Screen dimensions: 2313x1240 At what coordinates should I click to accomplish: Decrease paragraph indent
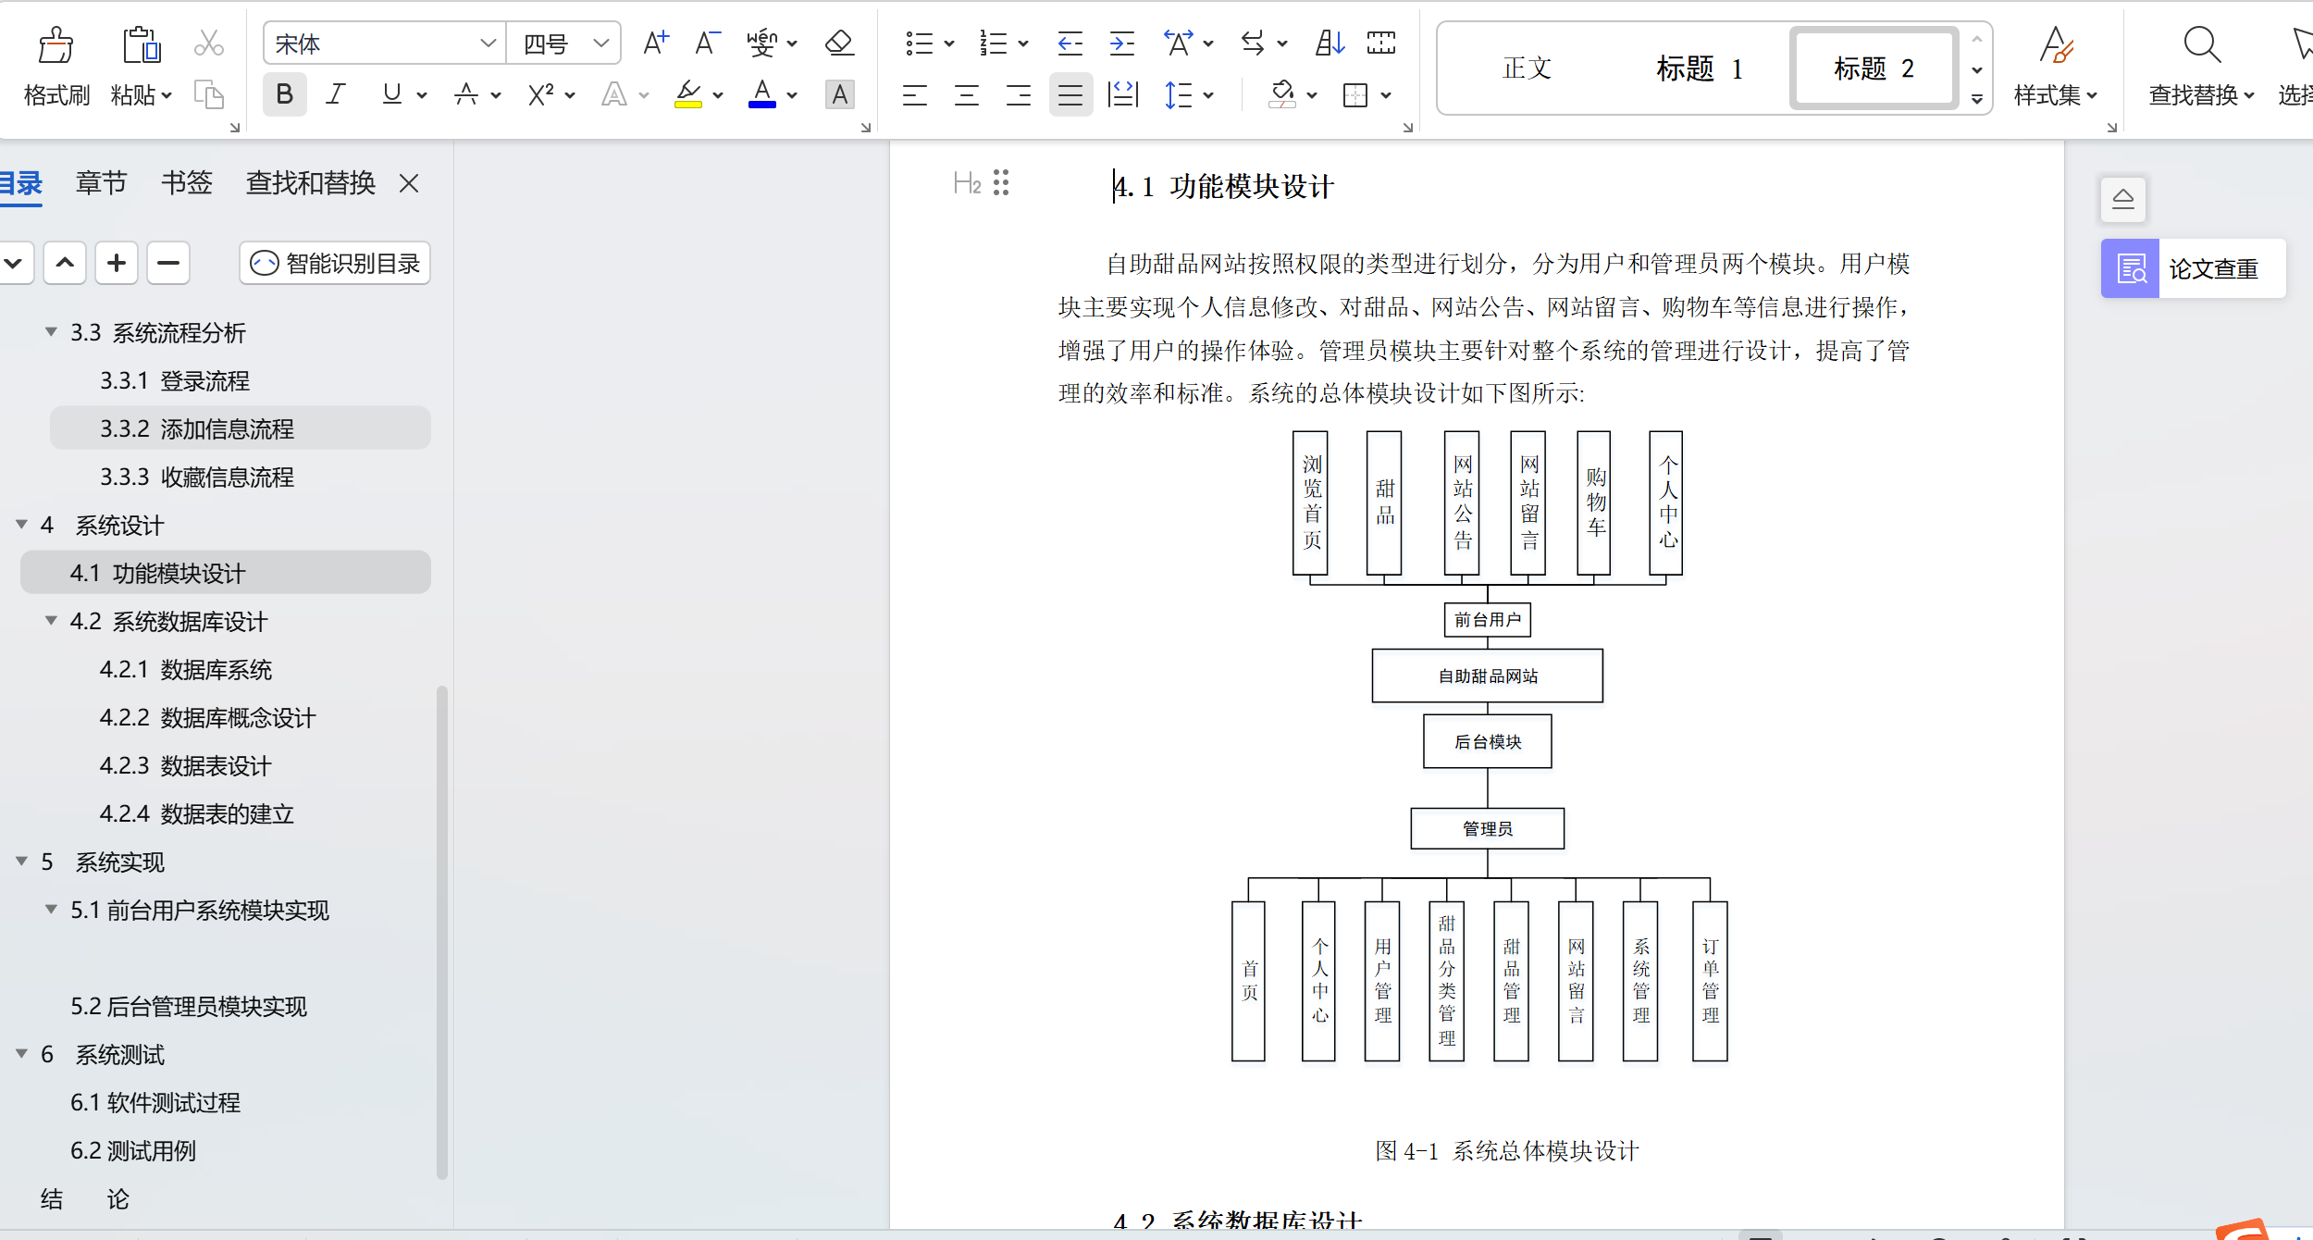coord(1070,43)
